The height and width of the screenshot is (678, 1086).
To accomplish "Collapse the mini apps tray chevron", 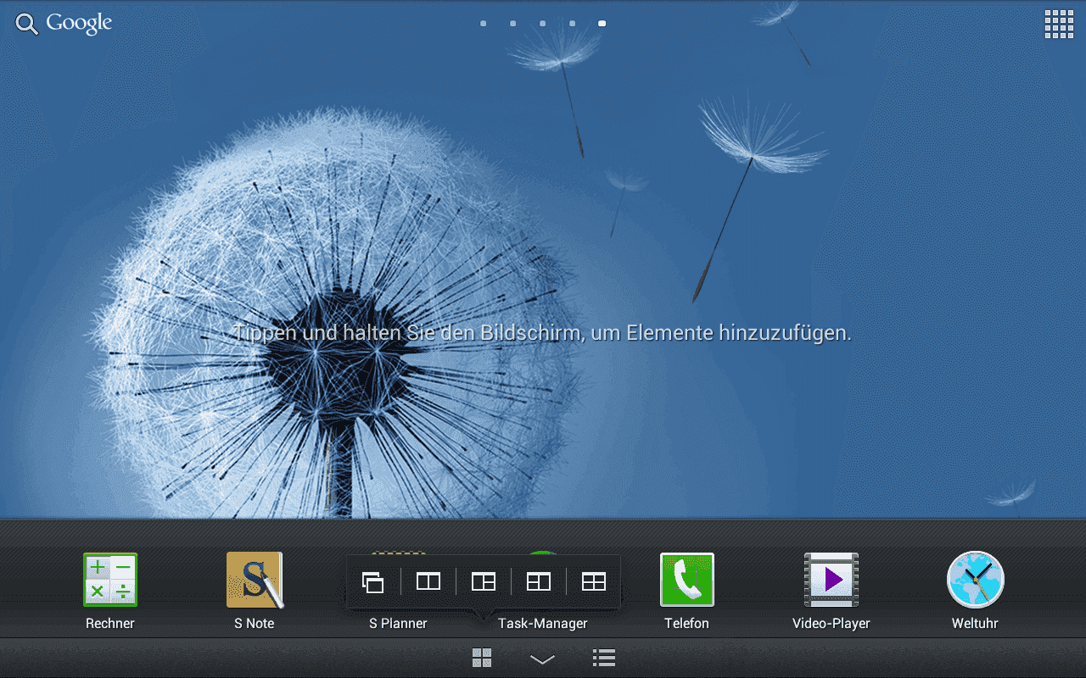I will pos(542,659).
